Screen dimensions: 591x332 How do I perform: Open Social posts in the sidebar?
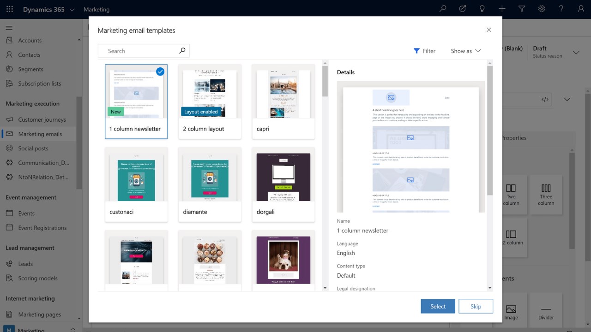33,148
